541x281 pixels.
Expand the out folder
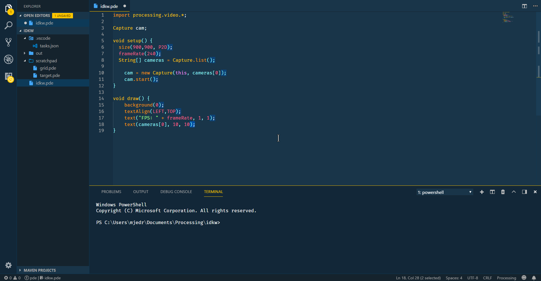pyautogui.click(x=39, y=53)
